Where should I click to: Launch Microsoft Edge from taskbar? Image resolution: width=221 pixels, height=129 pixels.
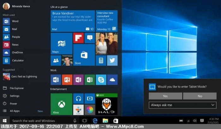pyautogui.click(x=95, y=121)
